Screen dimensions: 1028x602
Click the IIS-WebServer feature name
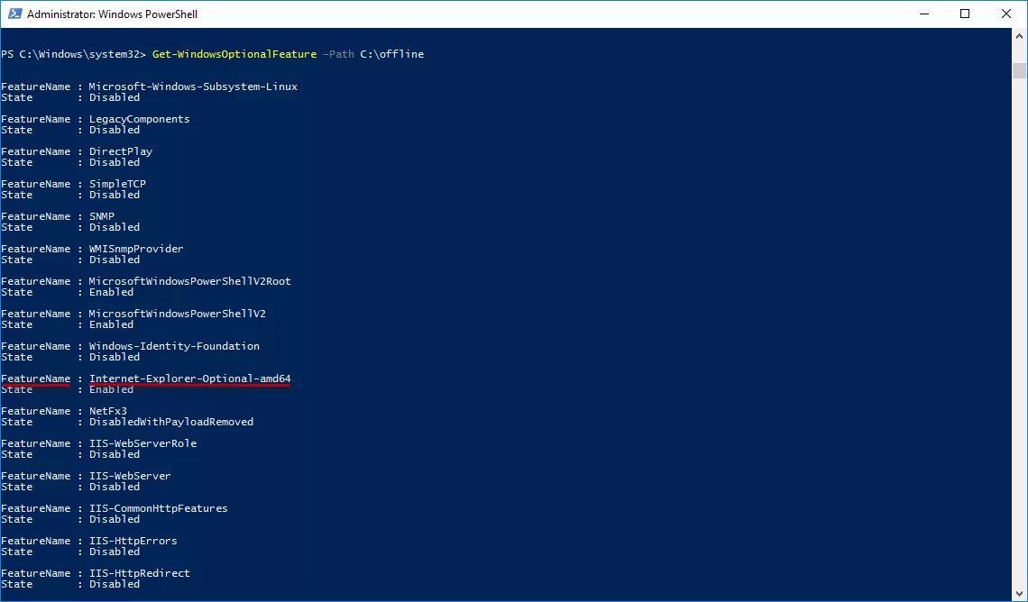pyautogui.click(x=130, y=476)
